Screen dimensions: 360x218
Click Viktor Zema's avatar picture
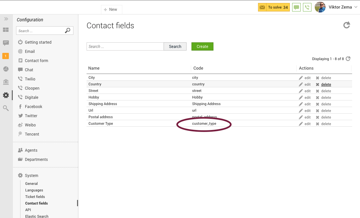[x=320, y=7]
